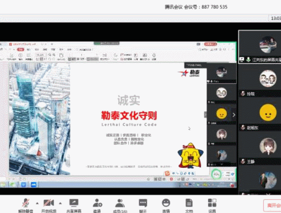Click the yellow star mascot on slide
The height and width of the screenshot is (213, 281).
click(x=190, y=155)
